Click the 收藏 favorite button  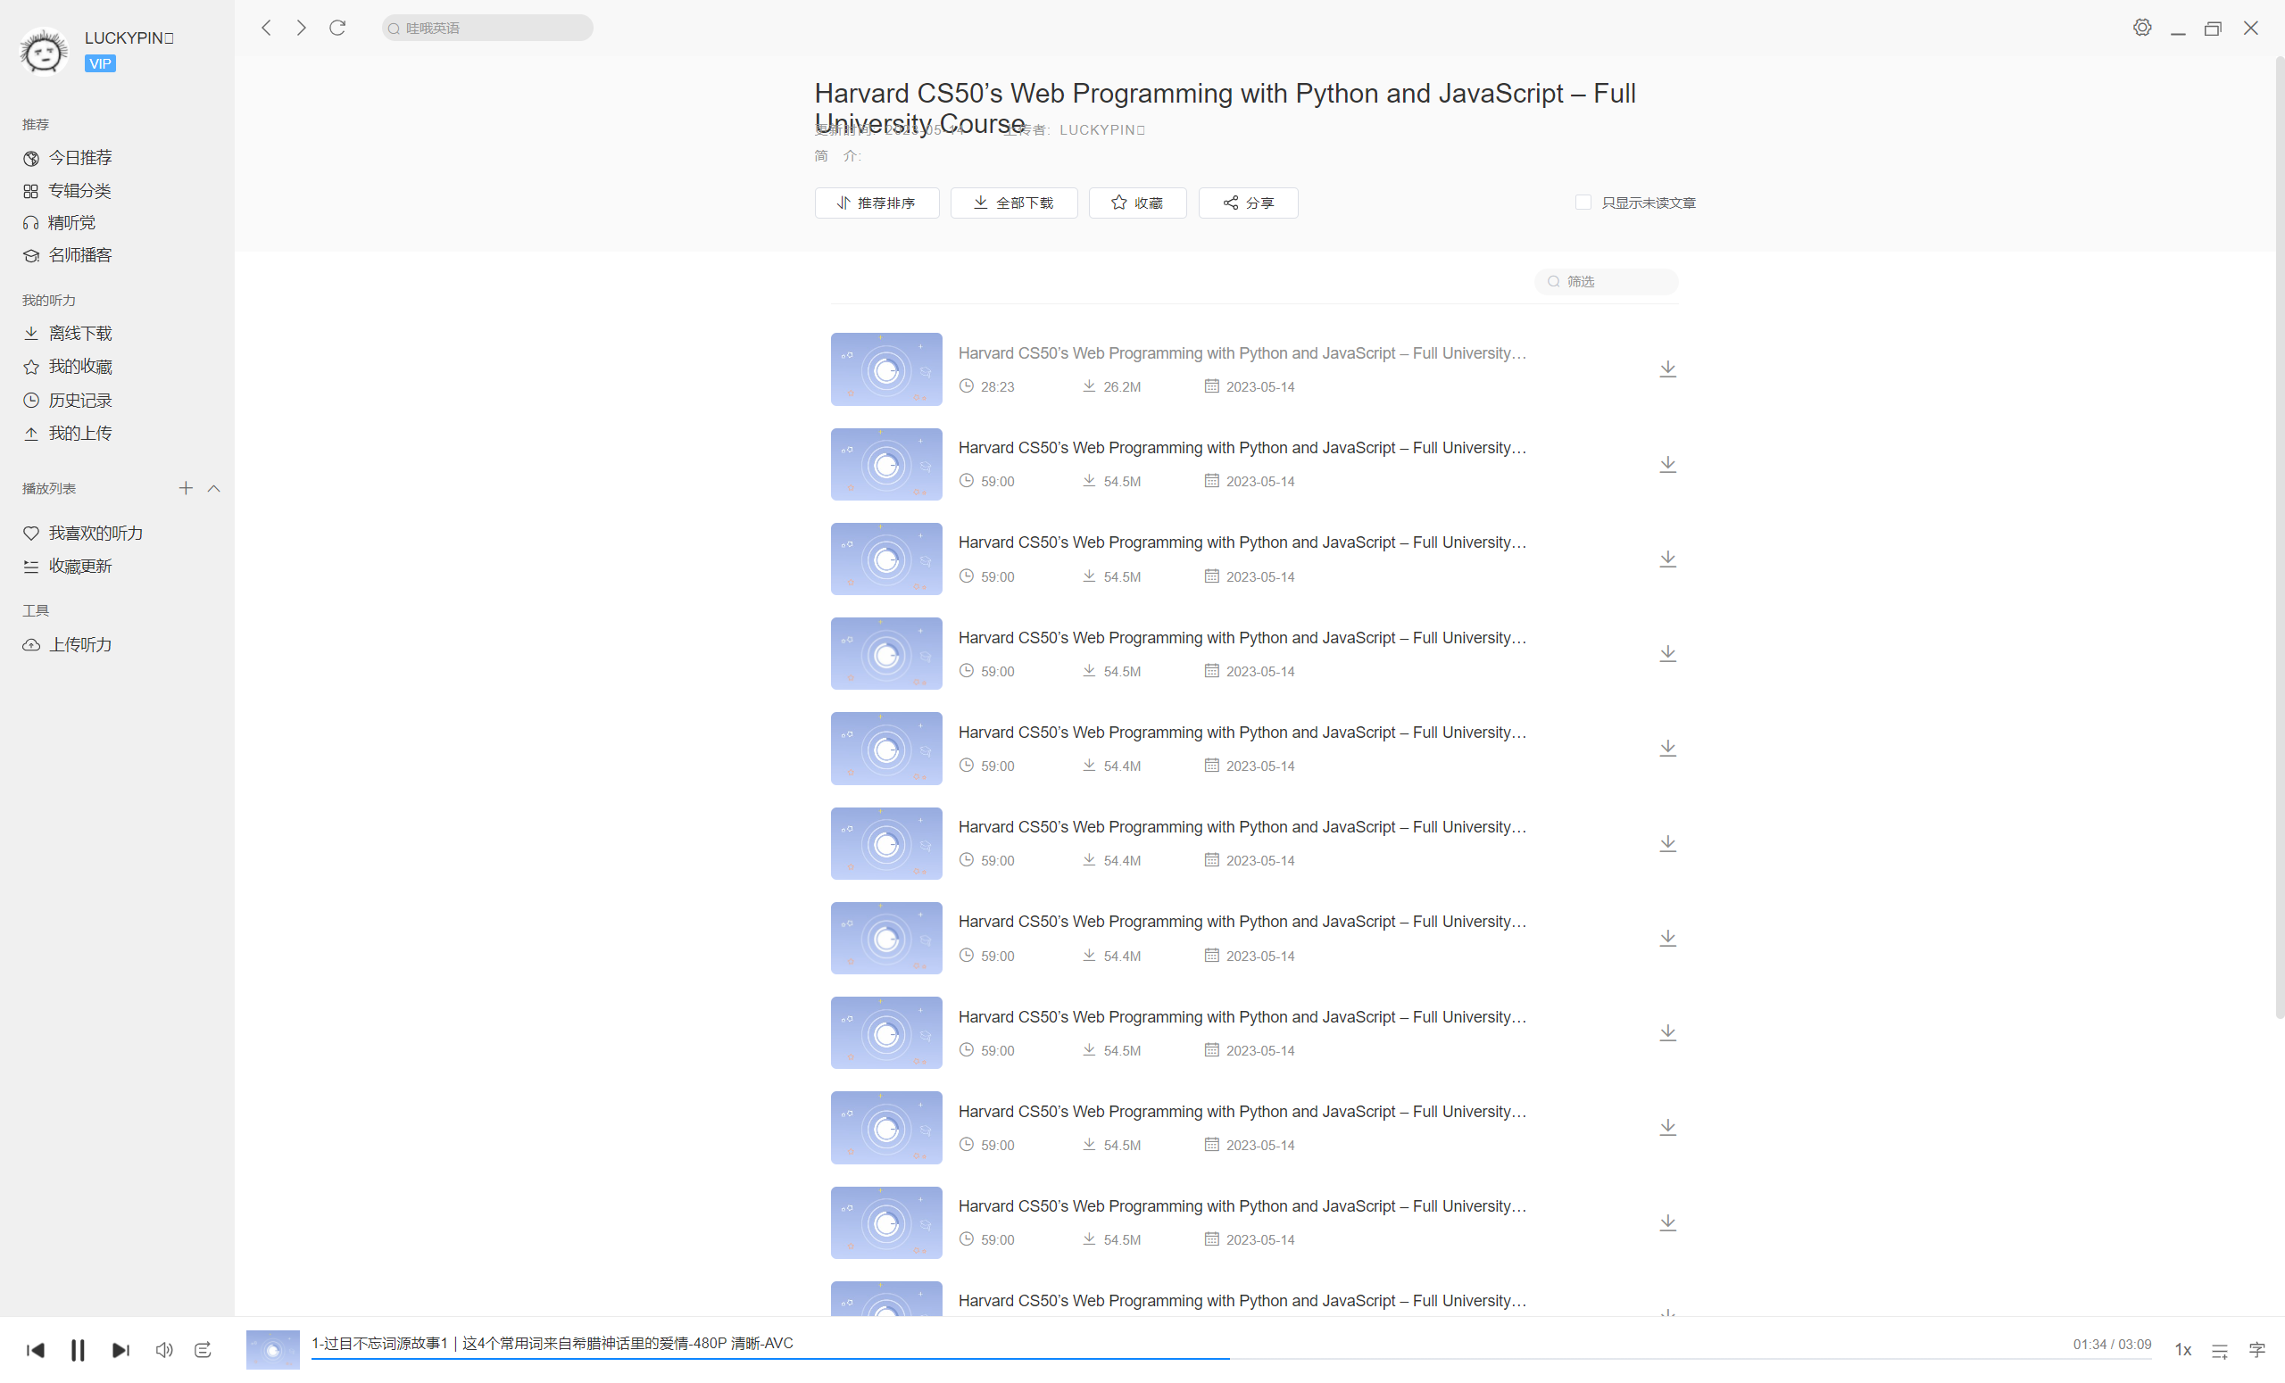tap(1137, 202)
